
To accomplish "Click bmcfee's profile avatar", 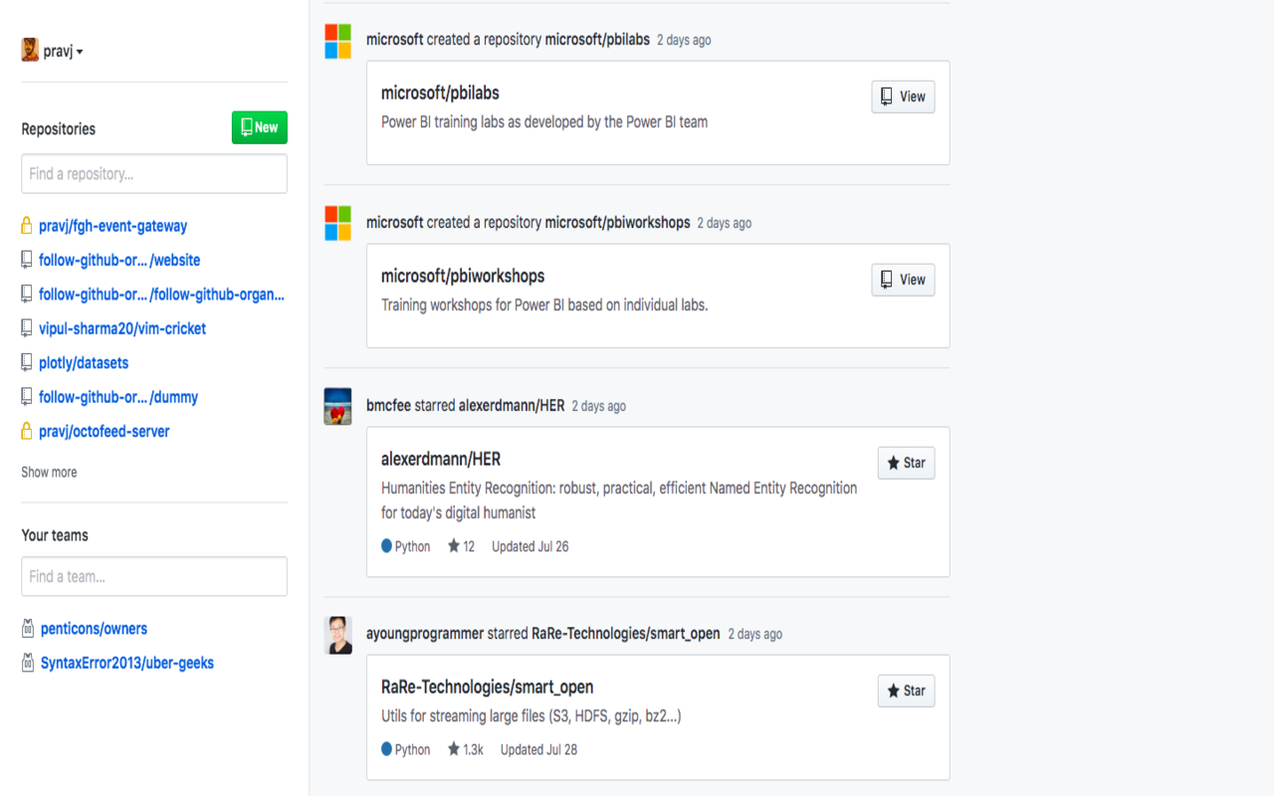I will pyautogui.click(x=338, y=406).
